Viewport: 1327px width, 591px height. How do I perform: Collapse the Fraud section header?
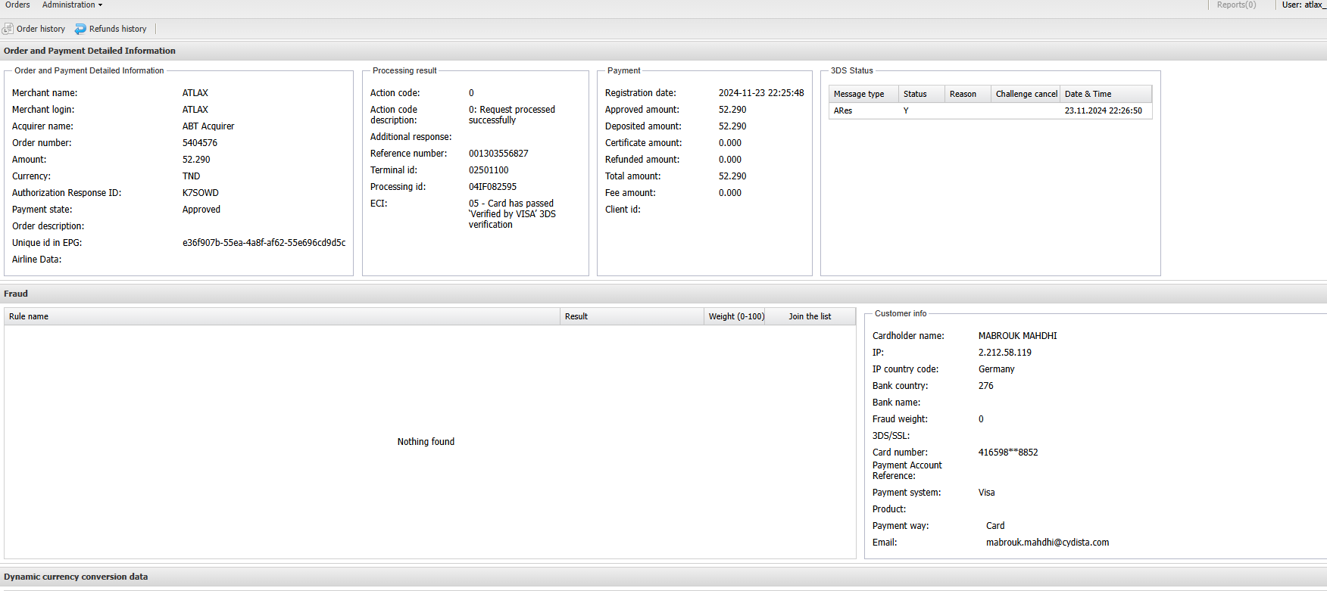point(16,294)
